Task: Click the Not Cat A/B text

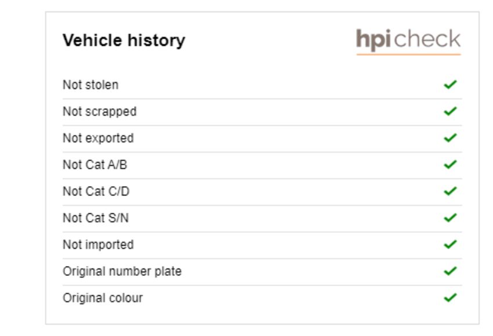Action: 95,165
